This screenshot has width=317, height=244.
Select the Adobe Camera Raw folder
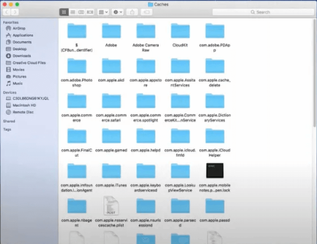[146, 31]
